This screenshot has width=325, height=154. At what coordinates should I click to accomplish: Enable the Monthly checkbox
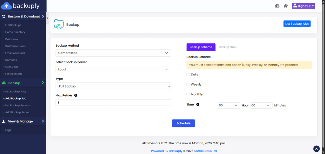(188, 94)
